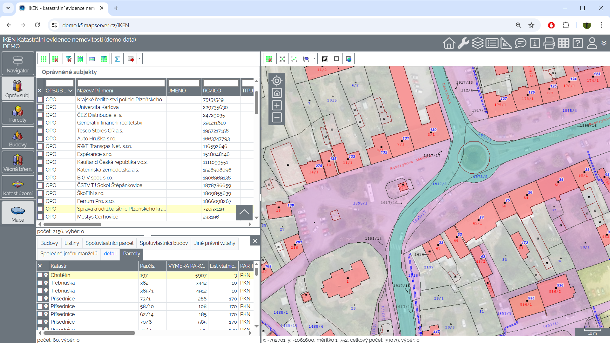610x343 pixels.
Task: Open the Navigátor panel
Action: pyautogui.click(x=18, y=64)
